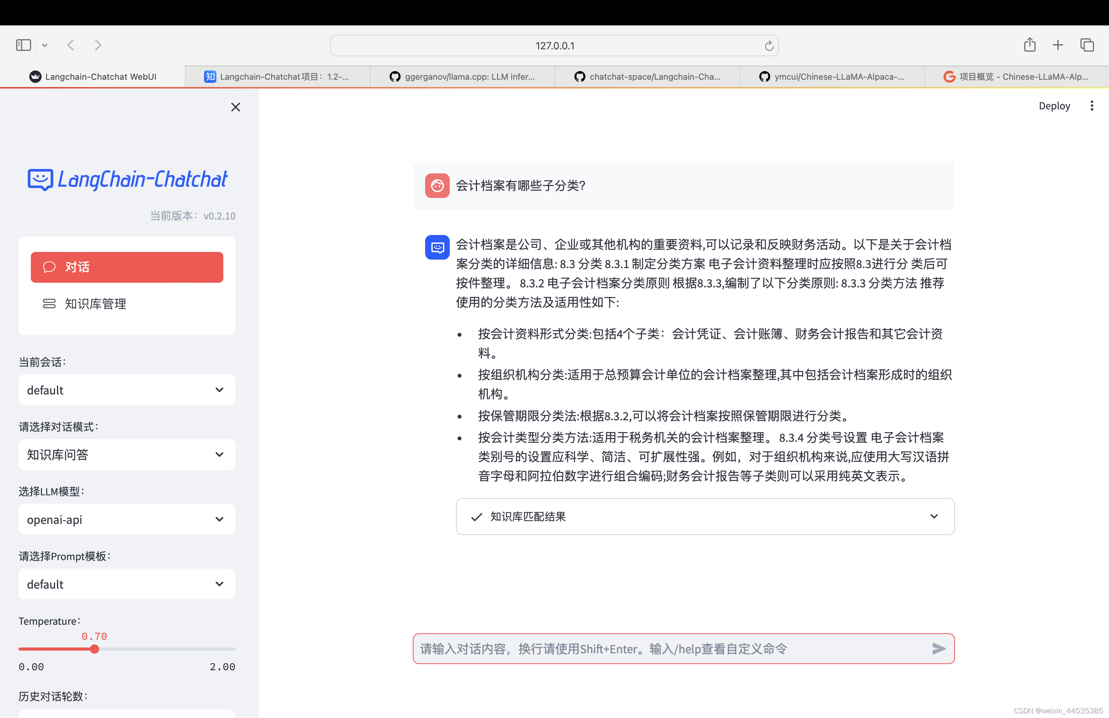Click the bullet starting 按会计类型分类方法
The height and width of the screenshot is (718, 1109).
tap(714, 457)
